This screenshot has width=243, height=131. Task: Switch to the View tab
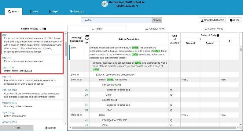point(34,12)
